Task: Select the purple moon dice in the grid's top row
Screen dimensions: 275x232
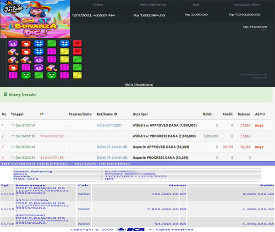Action: click(13, 44)
